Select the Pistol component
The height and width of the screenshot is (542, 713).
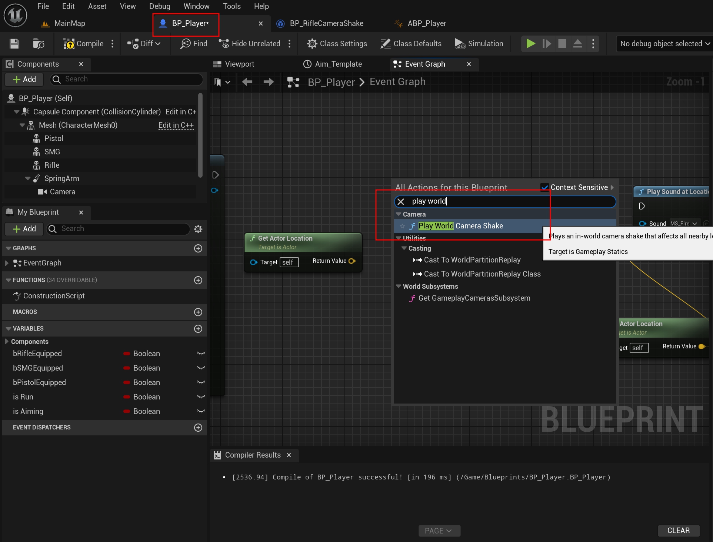(x=54, y=138)
